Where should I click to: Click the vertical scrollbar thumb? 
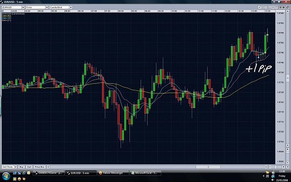coord(288,78)
